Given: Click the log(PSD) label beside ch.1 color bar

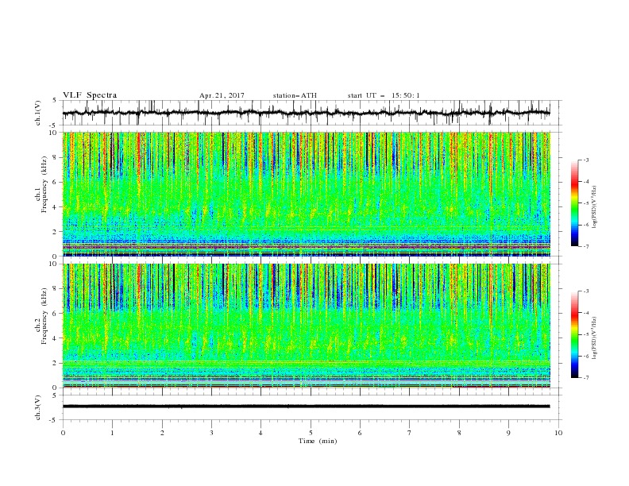Looking at the screenshot, I should [595, 207].
